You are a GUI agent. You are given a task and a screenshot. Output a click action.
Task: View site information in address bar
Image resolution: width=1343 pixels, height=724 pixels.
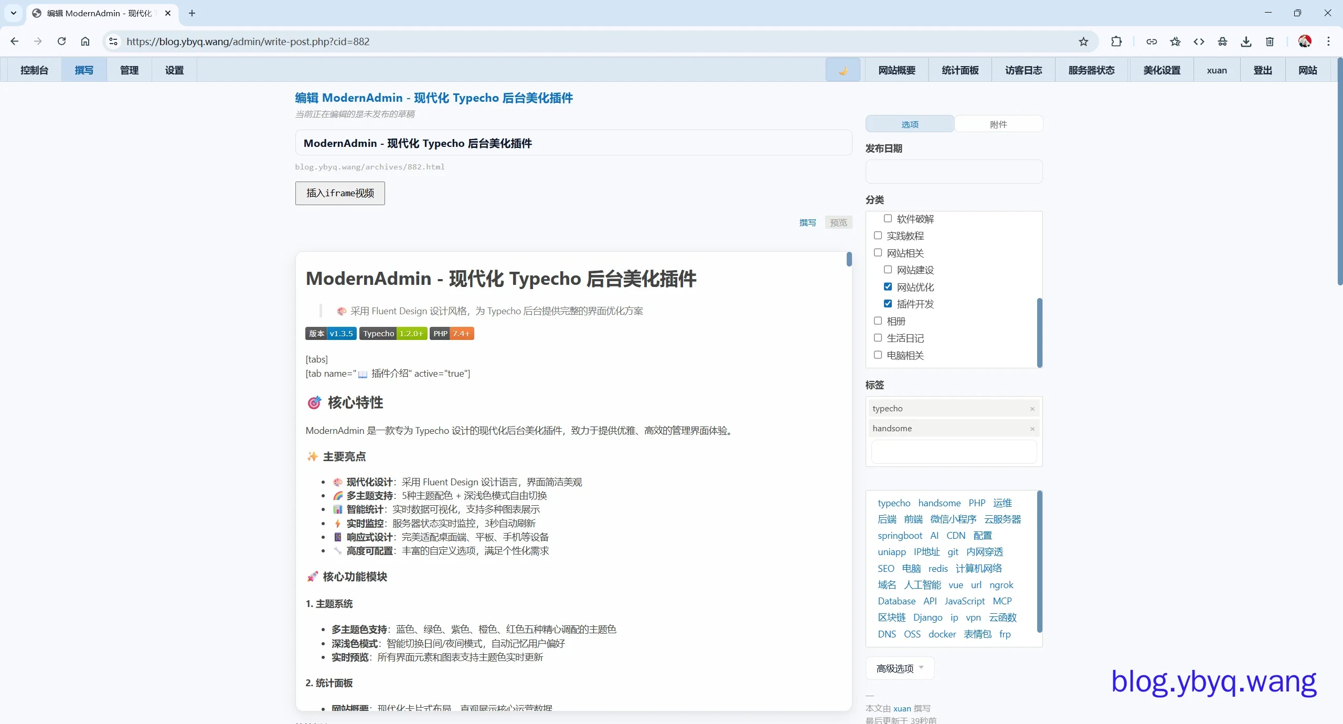point(113,41)
